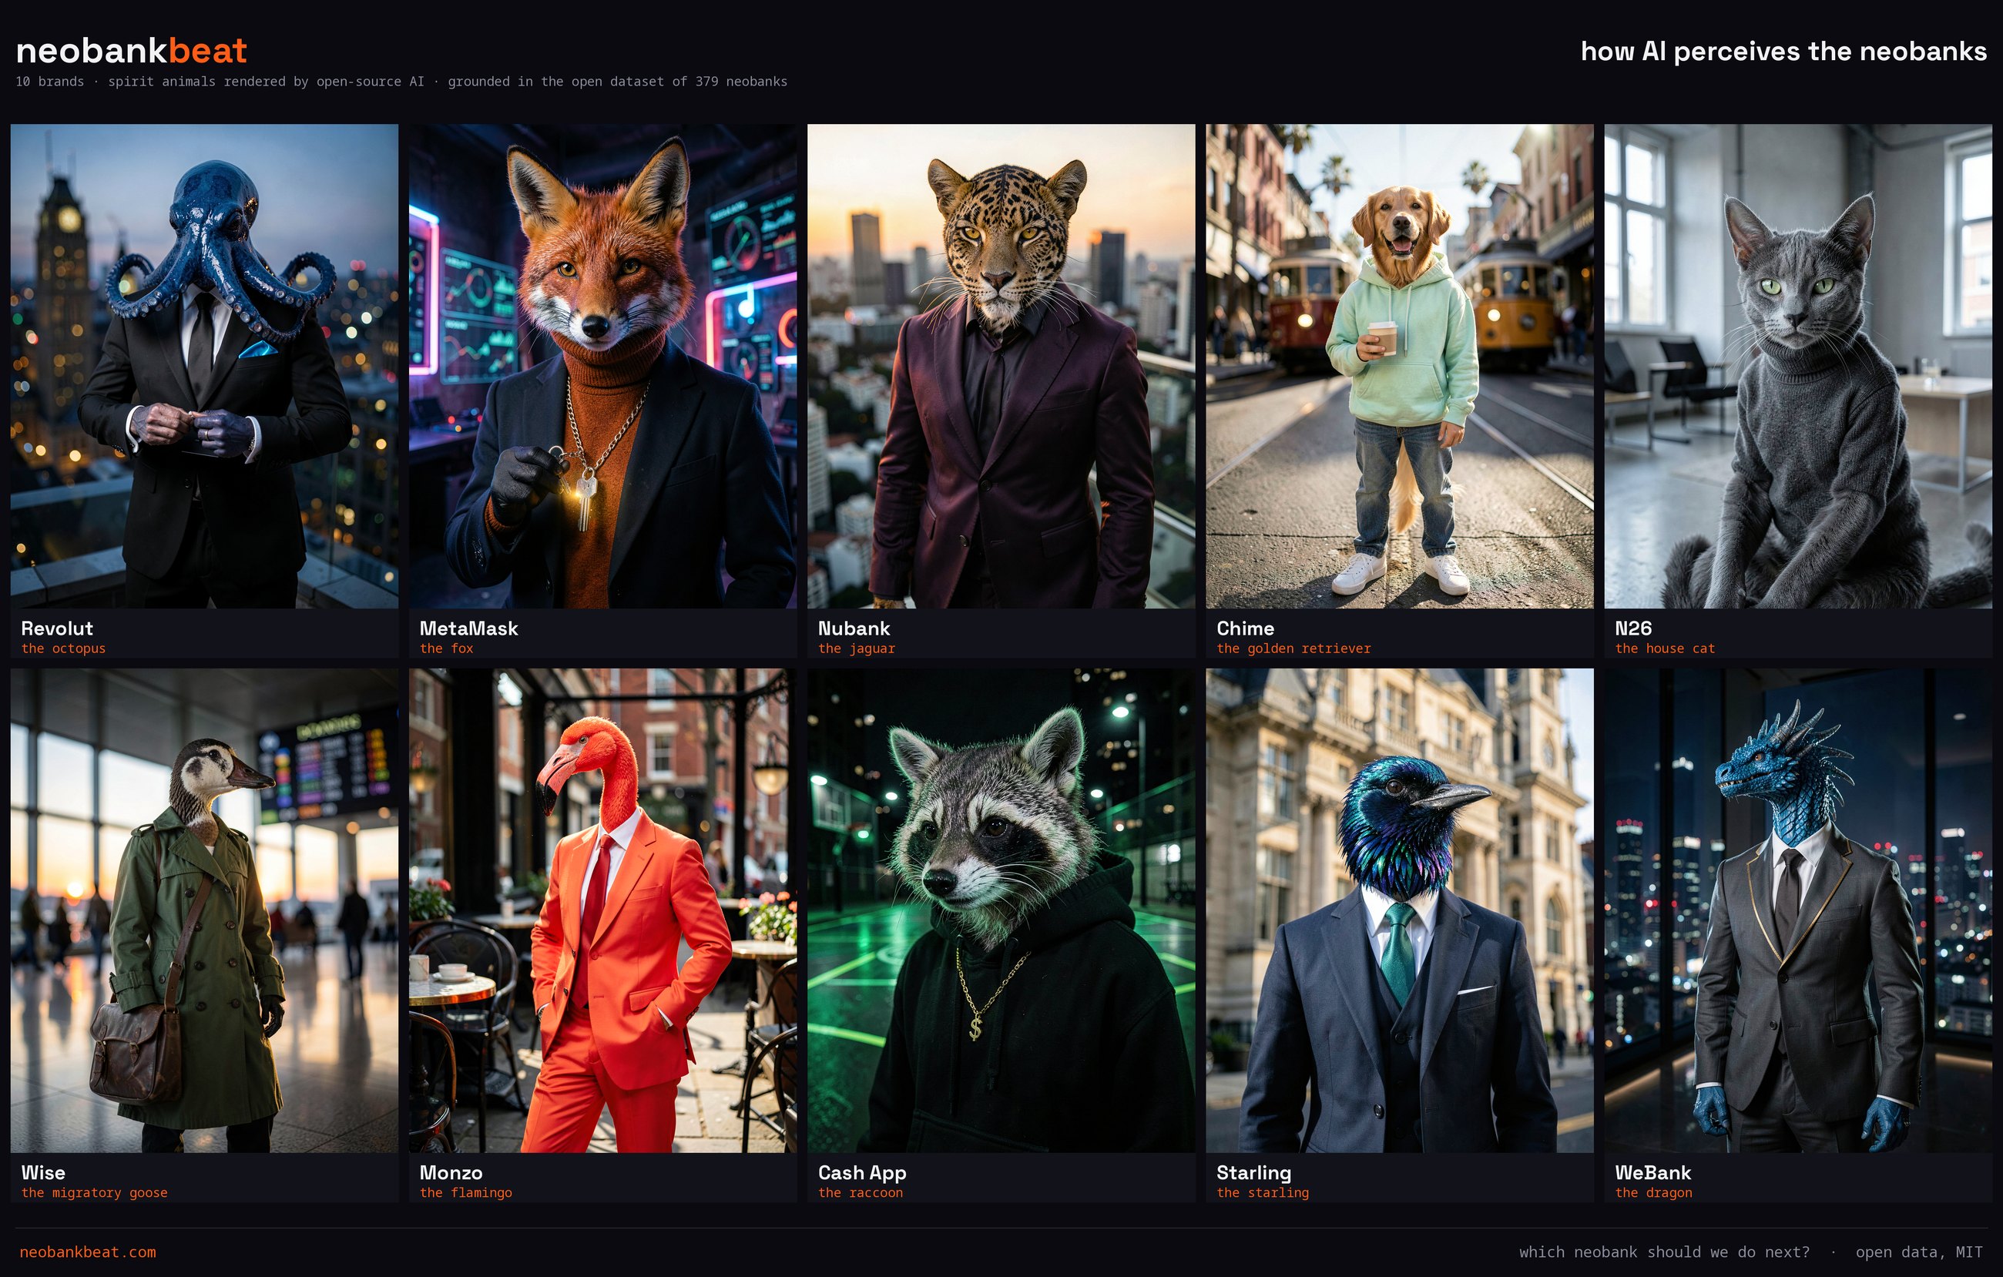Click the caption 'the octopus'

(x=63, y=649)
